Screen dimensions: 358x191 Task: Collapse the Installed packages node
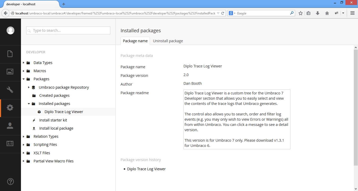tap(29, 104)
